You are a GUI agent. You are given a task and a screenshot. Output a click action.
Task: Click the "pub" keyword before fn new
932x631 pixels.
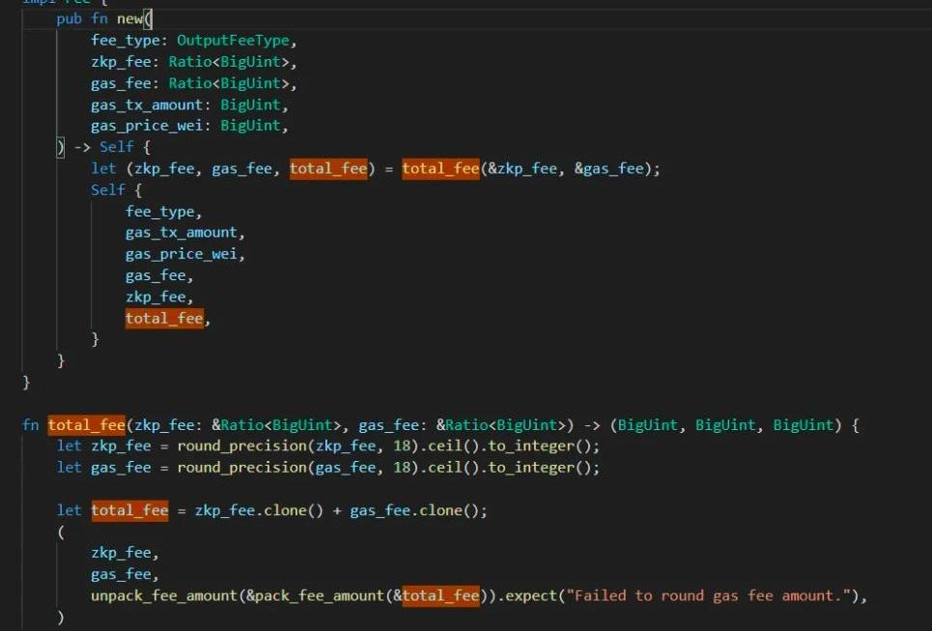70,19
